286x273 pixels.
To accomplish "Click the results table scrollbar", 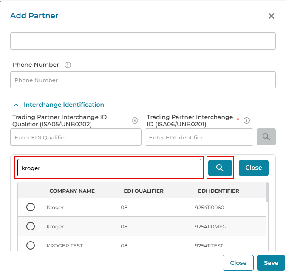I will coord(267,192).
